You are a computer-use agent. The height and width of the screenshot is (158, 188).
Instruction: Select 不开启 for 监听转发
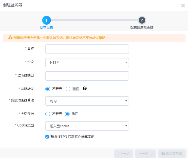point(48,89)
